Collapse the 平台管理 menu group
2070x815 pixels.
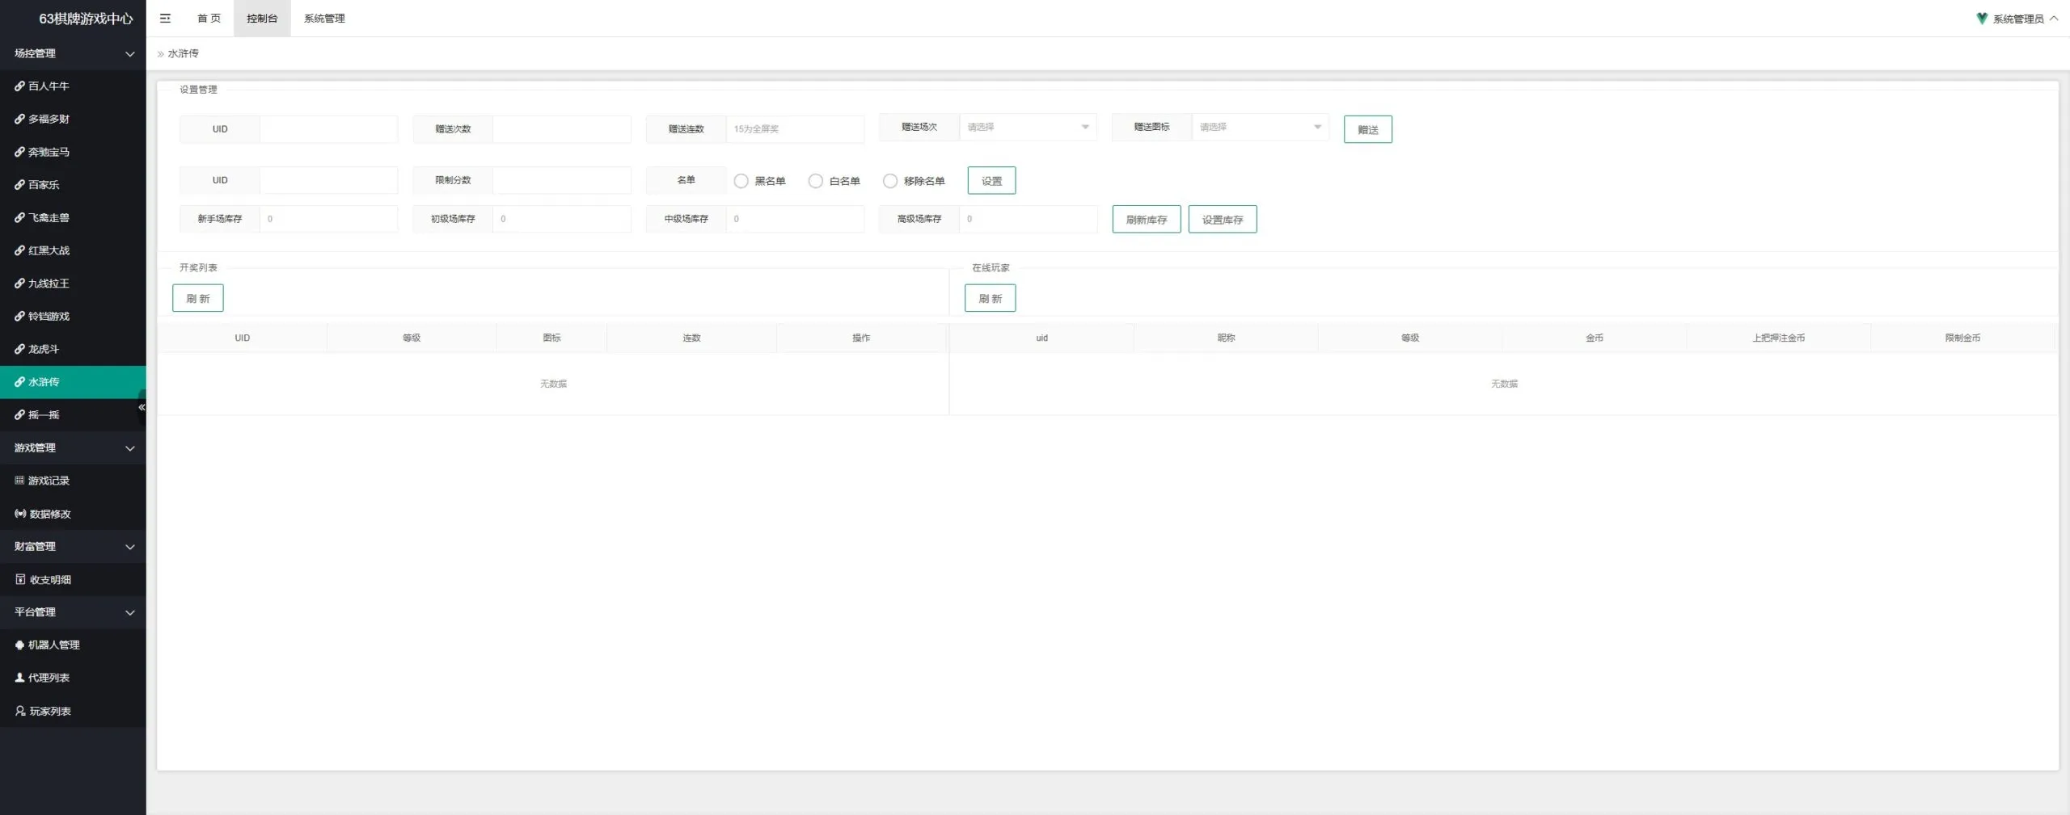73,612
